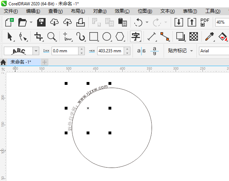
Task: Click the Arial font name box
Action: tap(214, 51)
